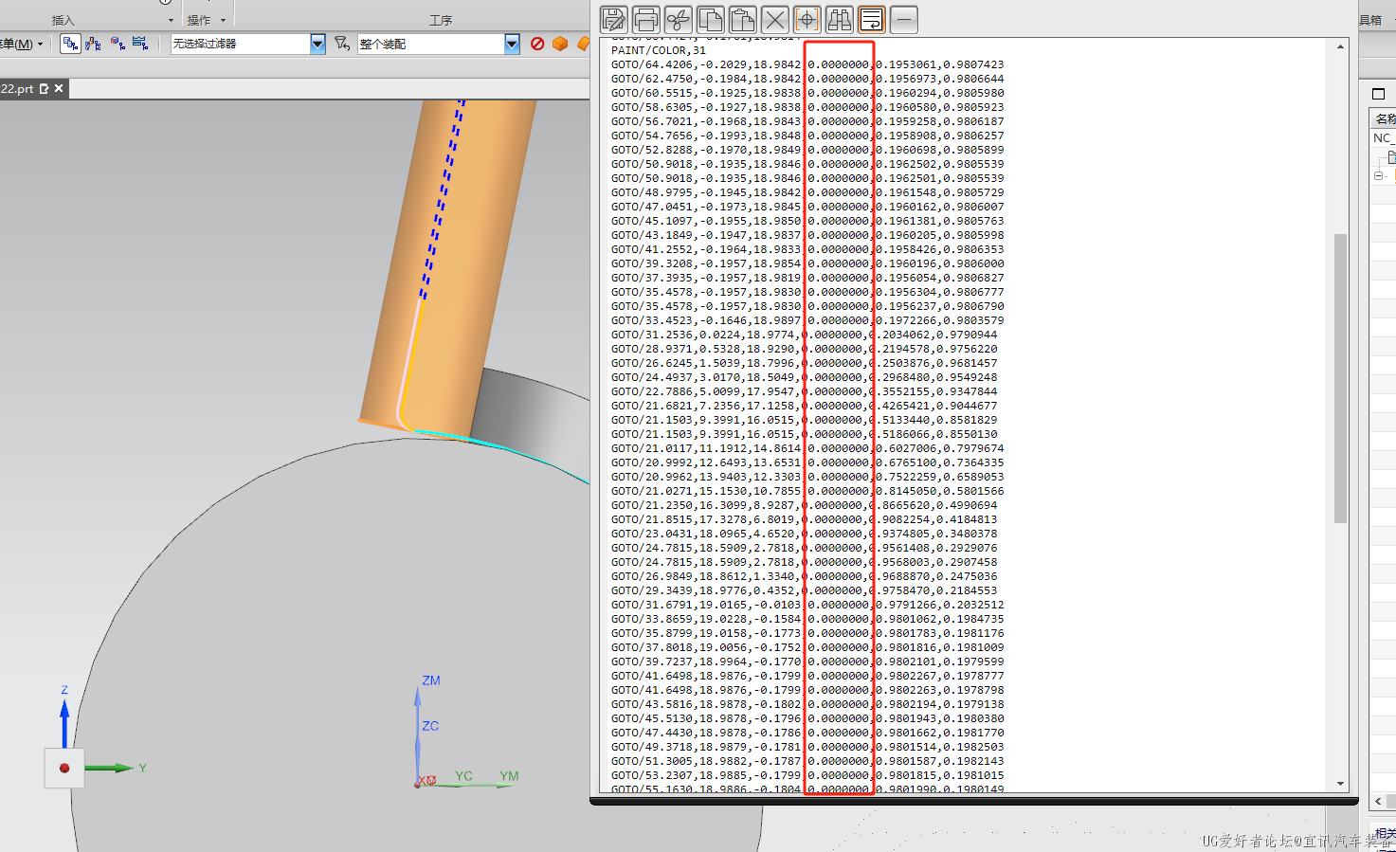1396x852 pixels.
Task: Click the third solid-hierarchy selection icon
Action: tap(118, 44)
